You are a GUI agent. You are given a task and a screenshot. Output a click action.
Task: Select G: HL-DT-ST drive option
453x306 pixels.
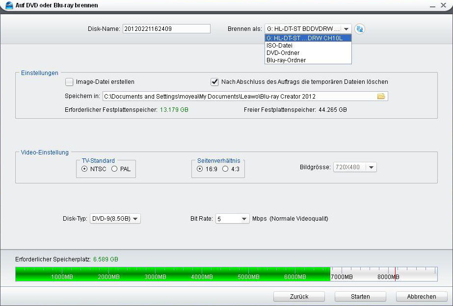point(308,38)
